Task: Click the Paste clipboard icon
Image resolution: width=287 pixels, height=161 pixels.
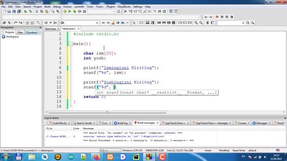Action: click(x=47, y=12)
